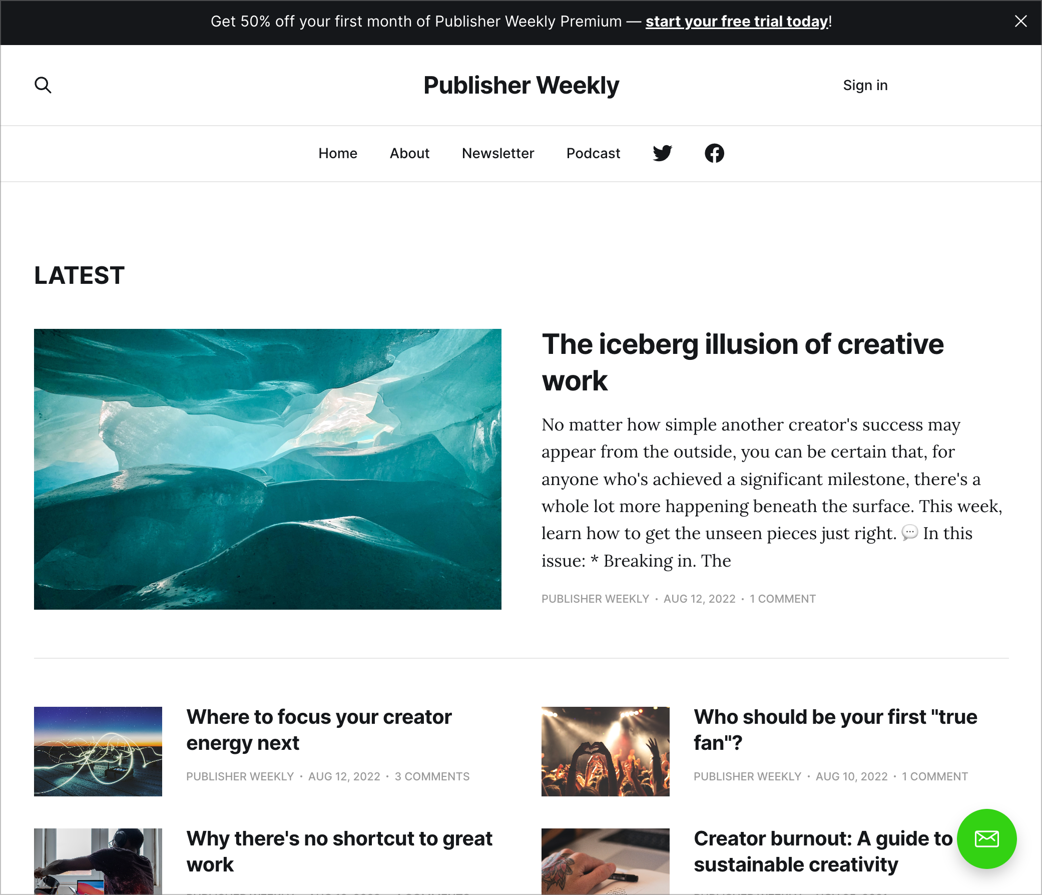The height and width of the screenshot is (895, 1042).
Task: Open light trails article thumbnail
Action: (x=98, y=752)
